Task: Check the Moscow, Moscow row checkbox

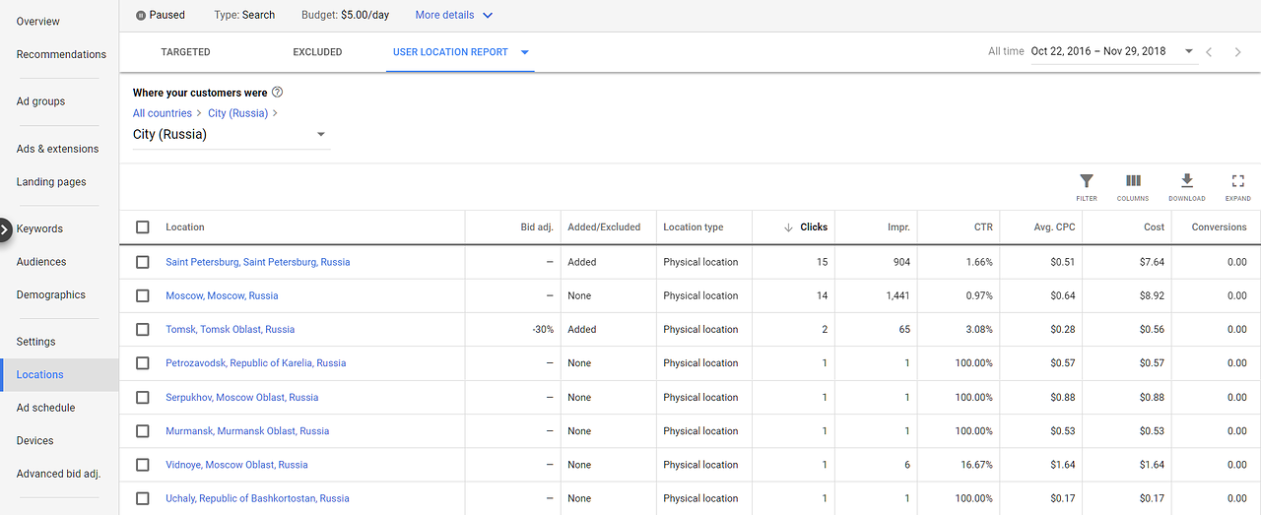Action: click(x=143, y=296)
